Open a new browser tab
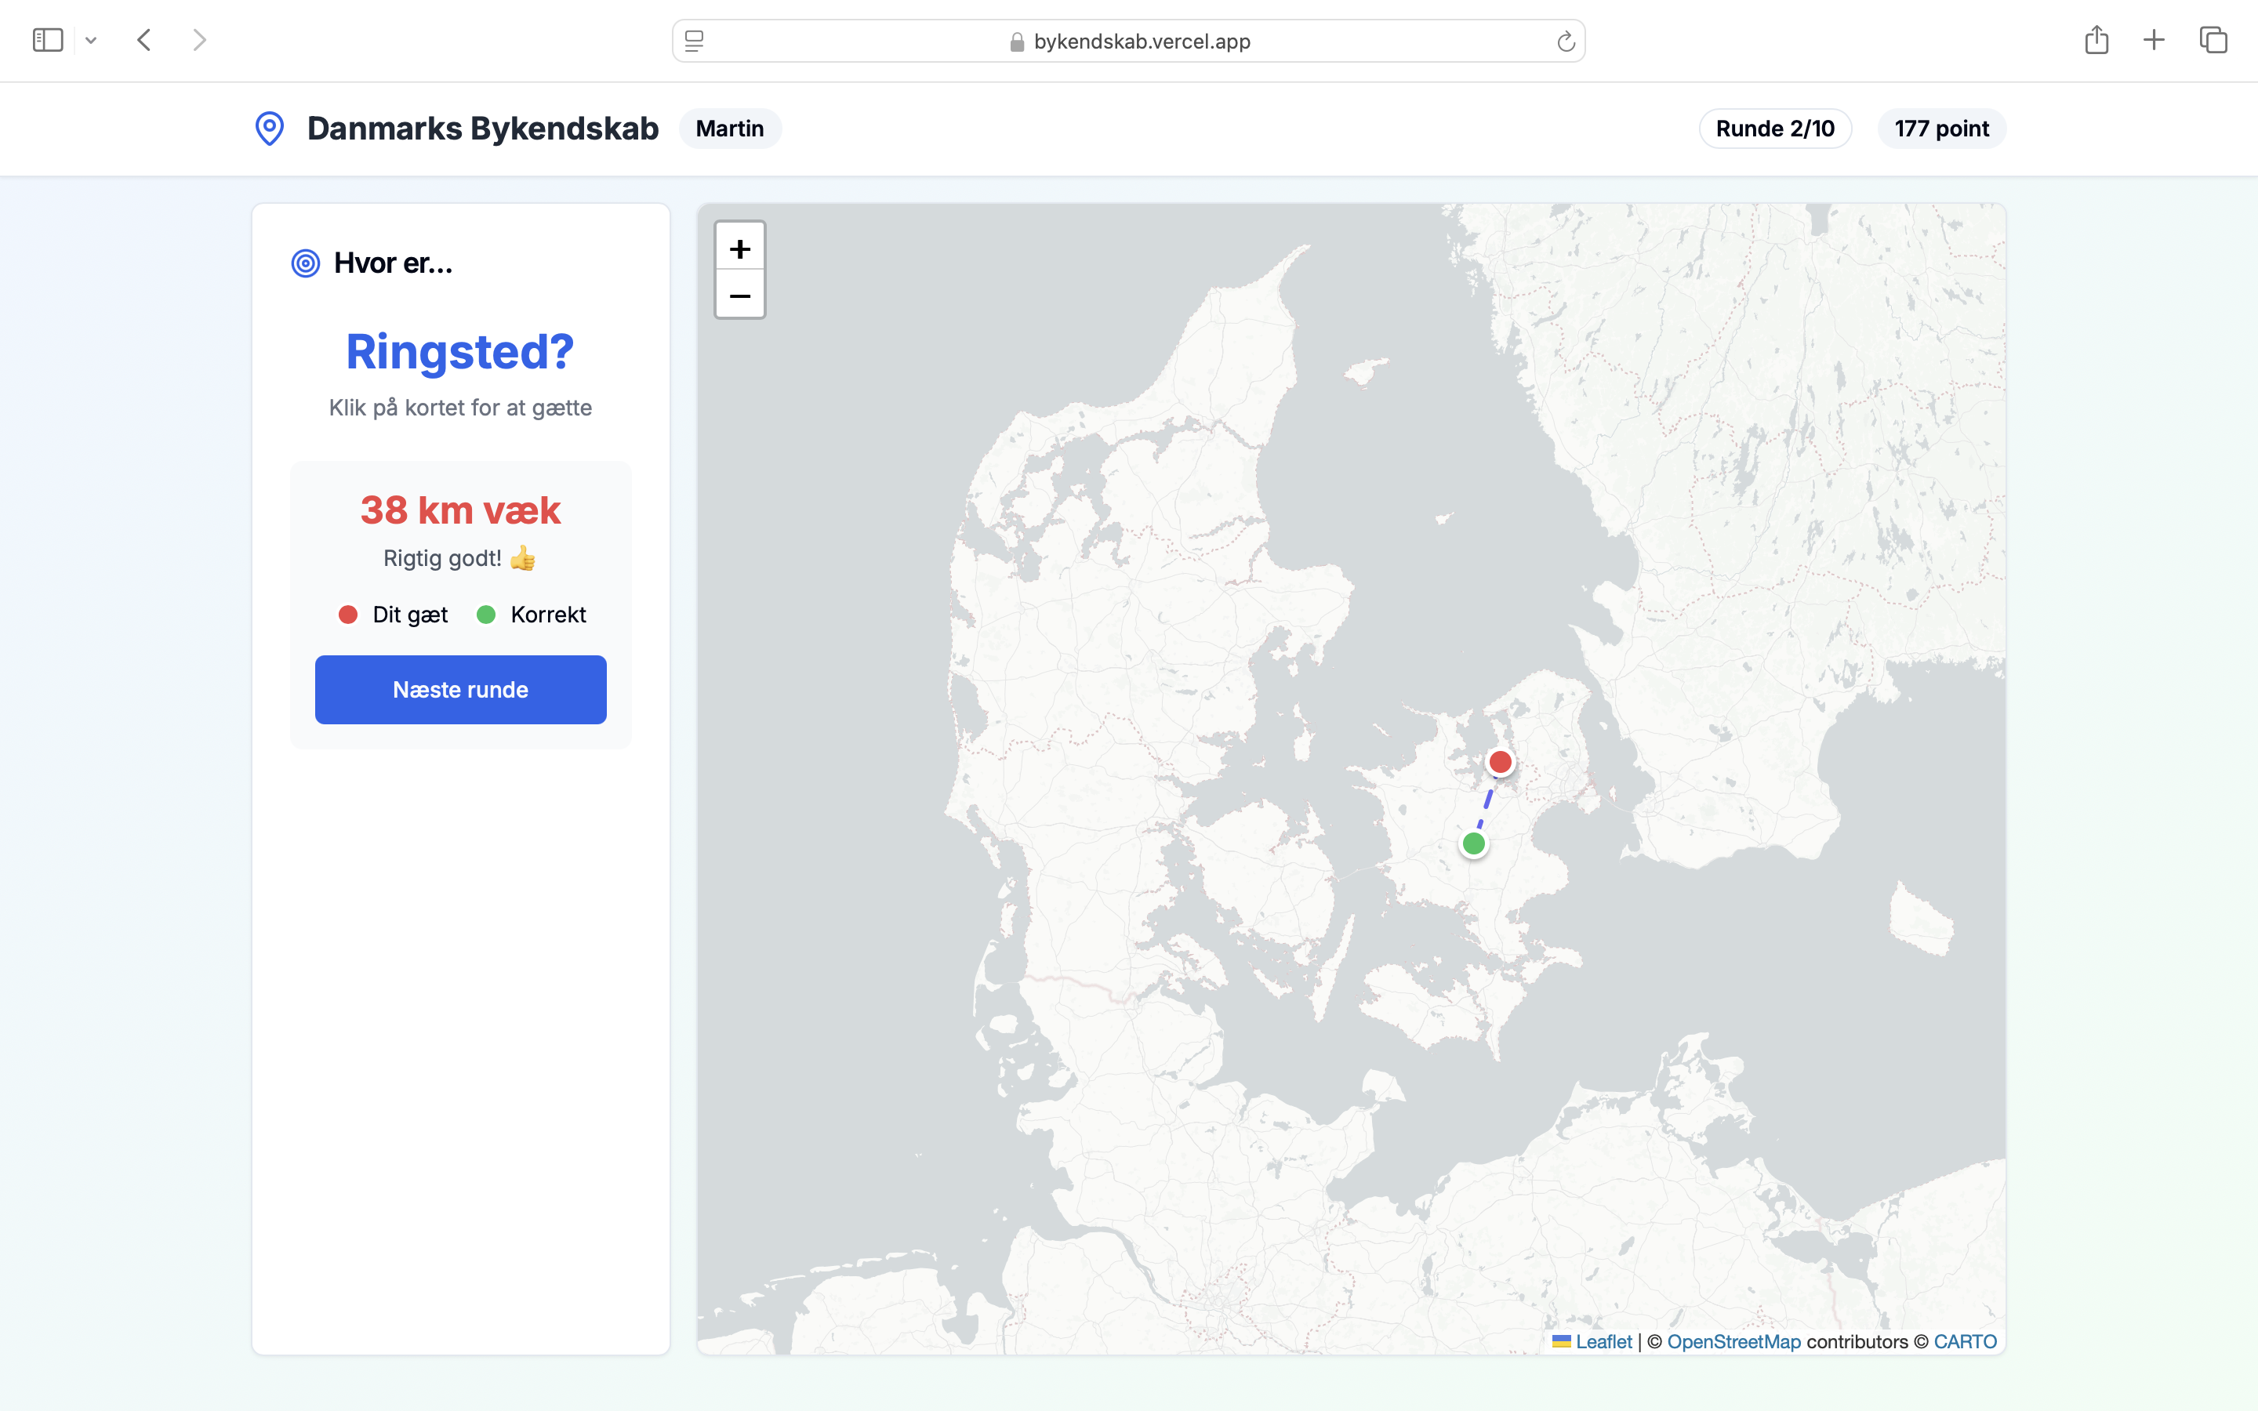2258x1411 pixels. click(x=2155, y=39)
